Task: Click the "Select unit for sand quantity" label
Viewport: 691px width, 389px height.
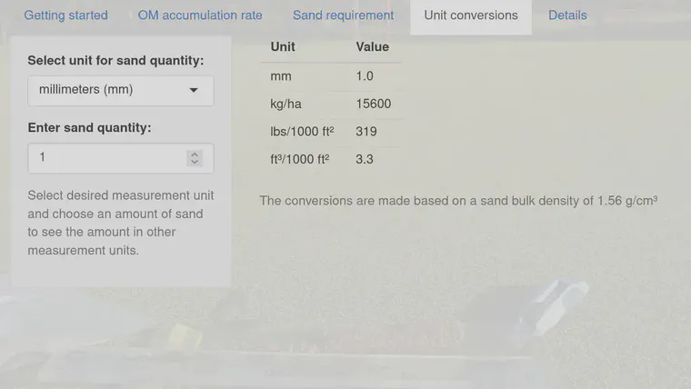Action: 115,61
